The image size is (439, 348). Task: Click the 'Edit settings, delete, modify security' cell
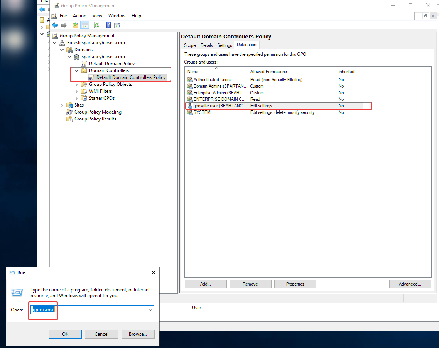point(282,112)
